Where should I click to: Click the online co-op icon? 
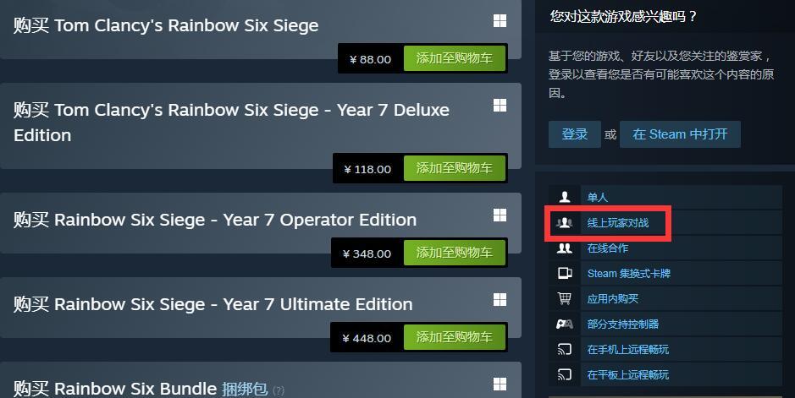[565, 248]
